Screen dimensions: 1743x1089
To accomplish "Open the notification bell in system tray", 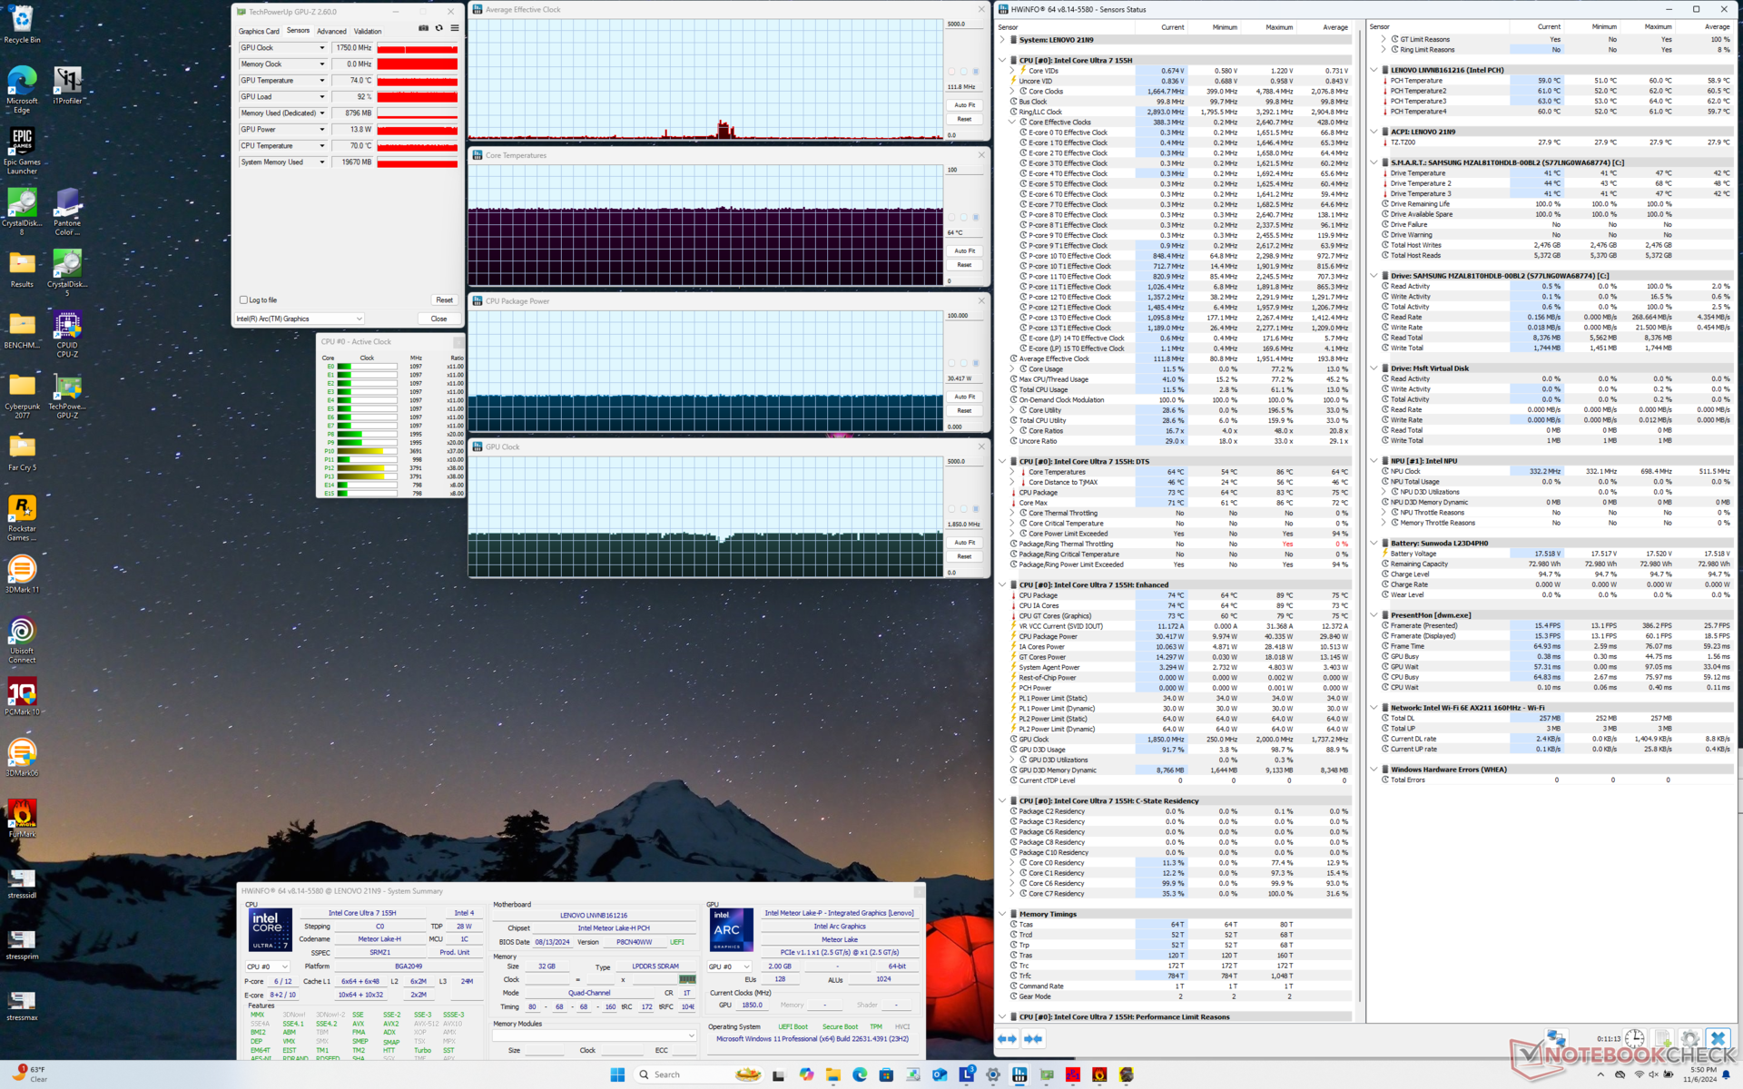I will click(1727, 1074).
